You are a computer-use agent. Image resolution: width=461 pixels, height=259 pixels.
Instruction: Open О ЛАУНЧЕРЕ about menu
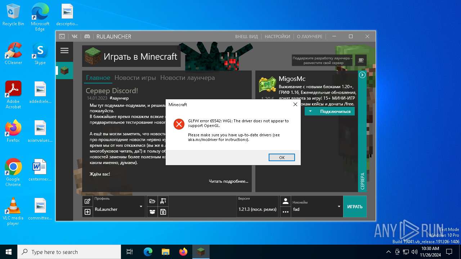point(309,36)
